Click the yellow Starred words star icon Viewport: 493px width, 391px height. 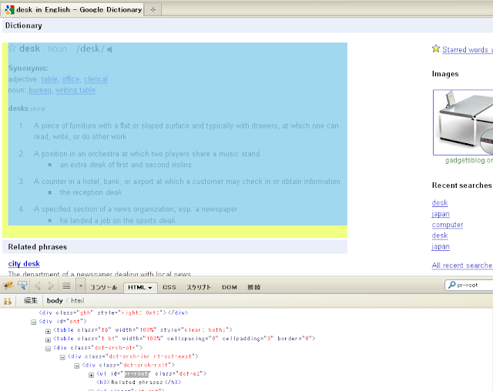coord(436,48)
